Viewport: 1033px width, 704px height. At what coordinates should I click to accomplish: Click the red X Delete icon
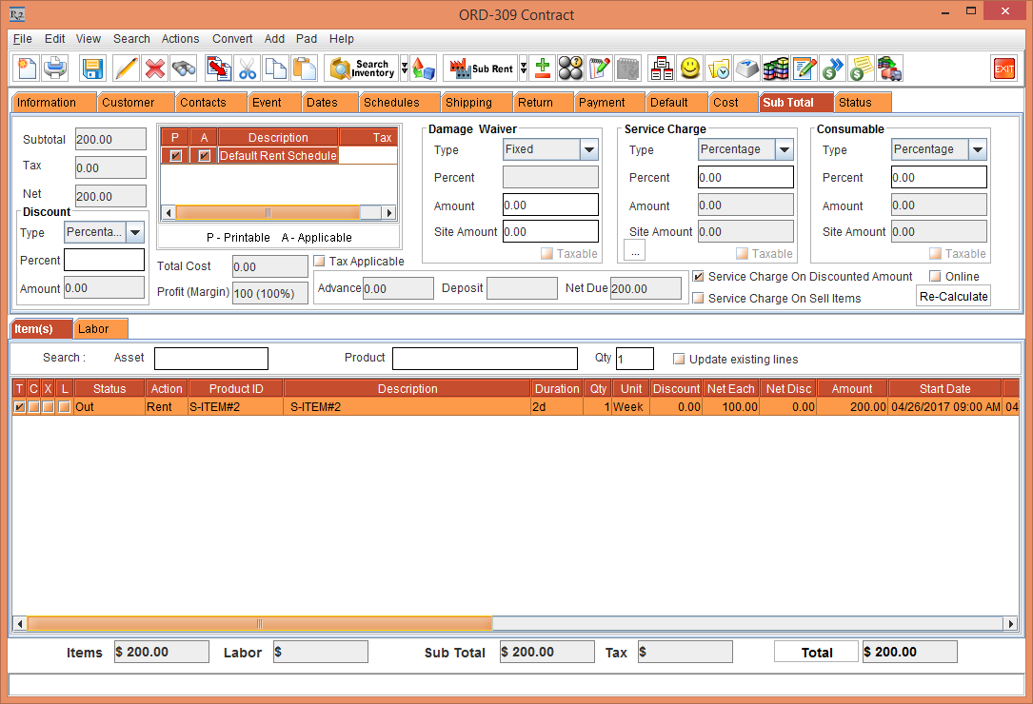[154, 68]
